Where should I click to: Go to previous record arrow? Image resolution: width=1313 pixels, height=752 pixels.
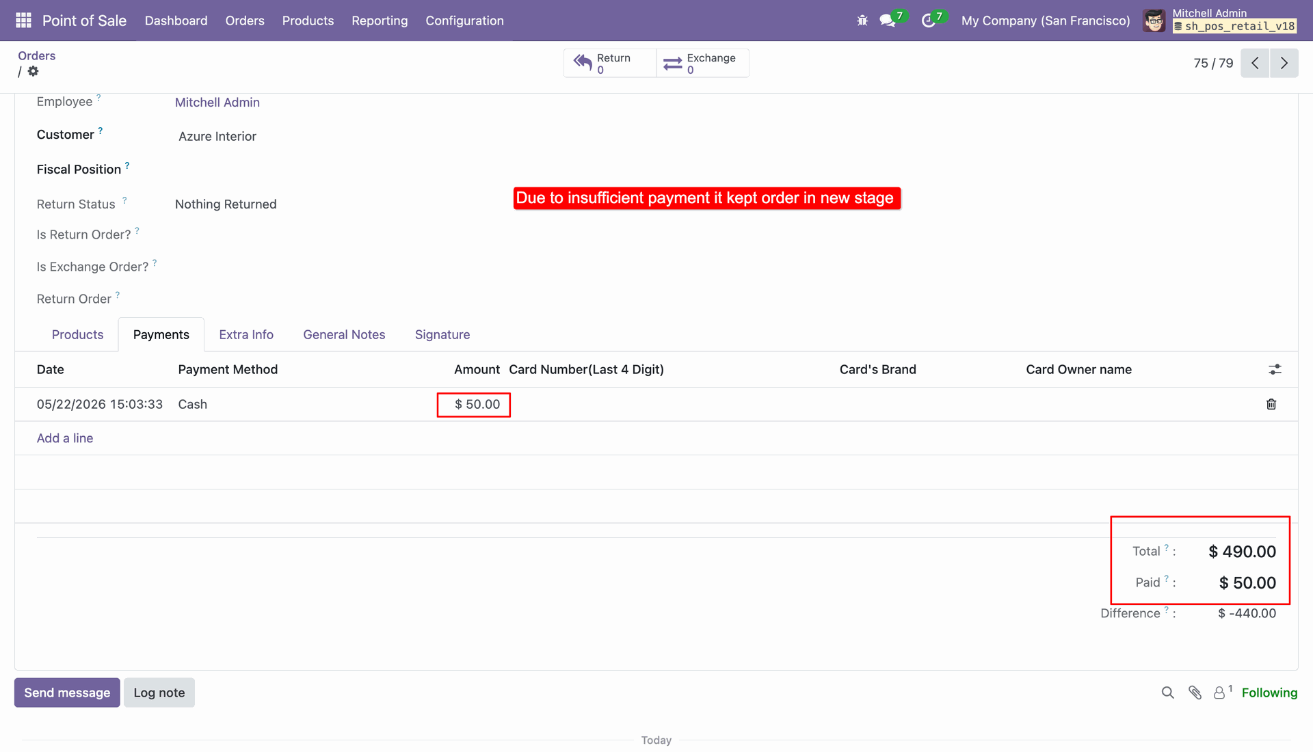point(1255,63)
